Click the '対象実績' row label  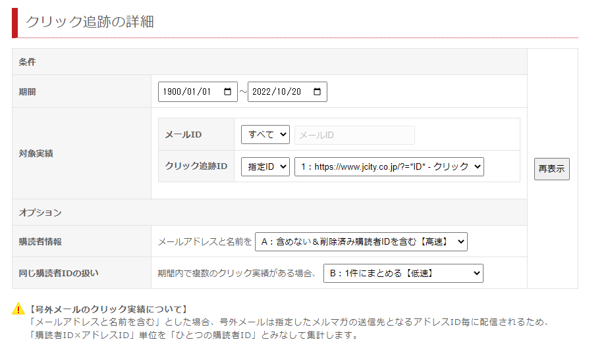click(x=36, y=154)
